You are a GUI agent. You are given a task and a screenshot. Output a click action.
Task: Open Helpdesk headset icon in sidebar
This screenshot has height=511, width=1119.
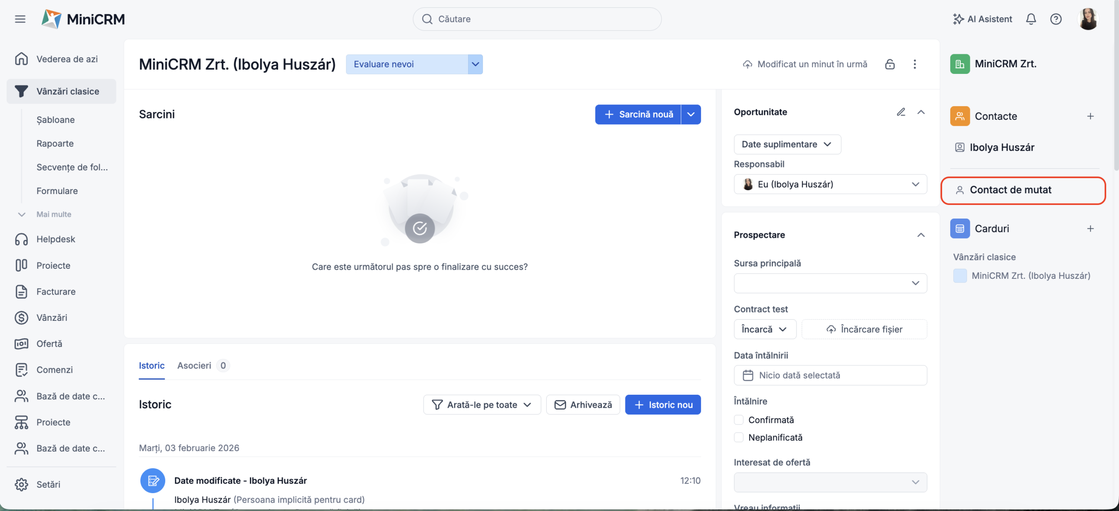[x=21, y=239]
